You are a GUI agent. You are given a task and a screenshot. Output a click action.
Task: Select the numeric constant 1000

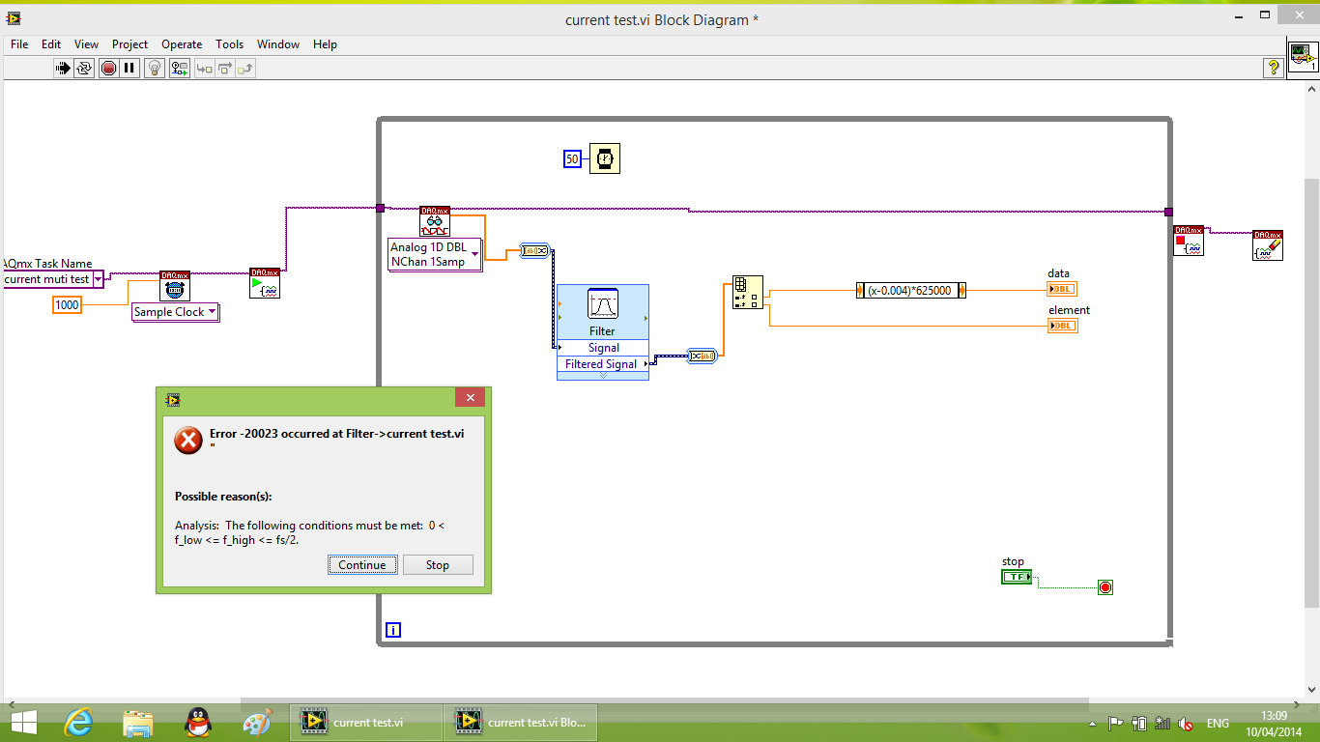pos(67,305)
